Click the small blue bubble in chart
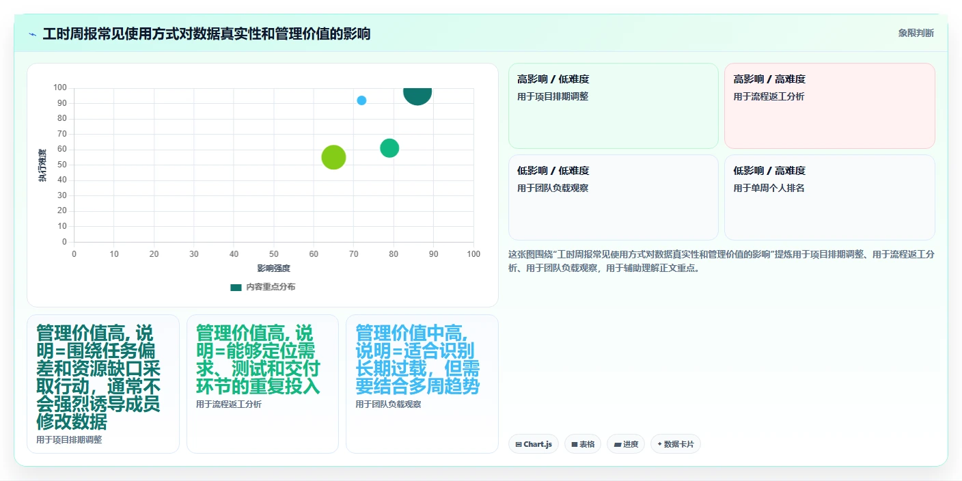The image size is (962, 481). (x=361, y=100)
